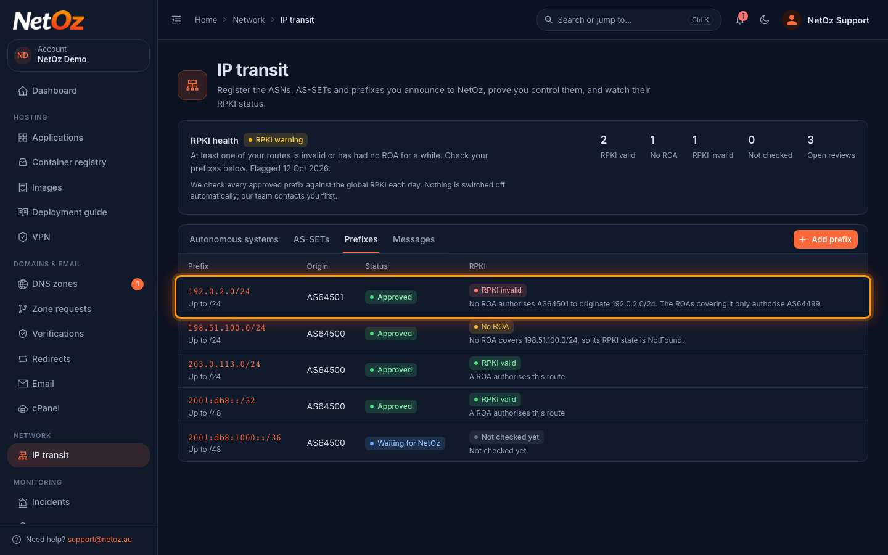Image resolution: width=888 pixels, height=555 pixels.
Task: Click the No ROA badge in the table
Action: (x=491, y=327)
